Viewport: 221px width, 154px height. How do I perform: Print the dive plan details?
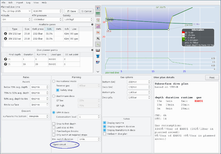click(x=212, y=78)
